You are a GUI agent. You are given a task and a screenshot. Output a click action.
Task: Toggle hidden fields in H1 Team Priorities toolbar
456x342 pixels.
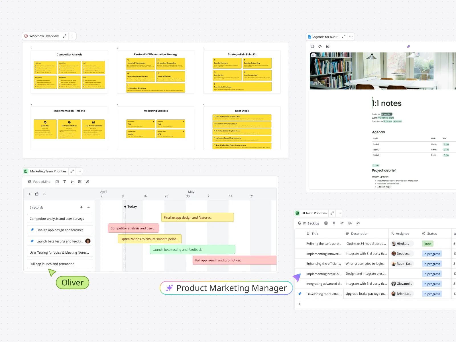(358, 223)
